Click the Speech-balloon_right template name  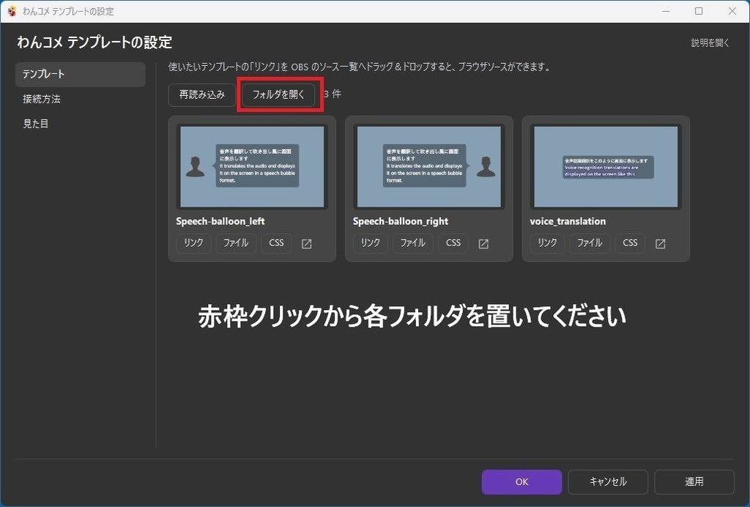coord(401,221)
